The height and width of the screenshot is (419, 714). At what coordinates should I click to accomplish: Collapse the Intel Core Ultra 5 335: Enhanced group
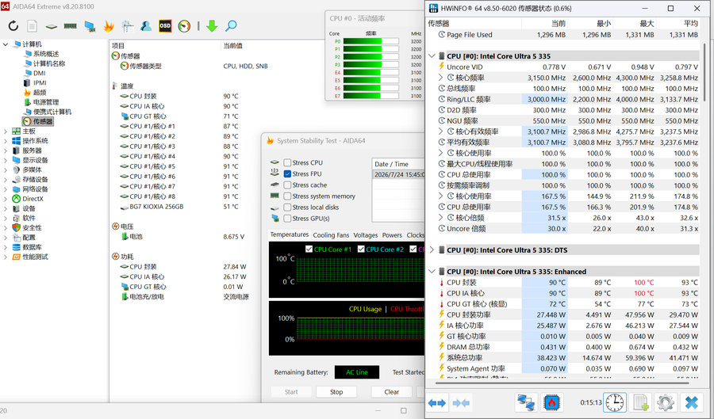[x=432, y=272]
